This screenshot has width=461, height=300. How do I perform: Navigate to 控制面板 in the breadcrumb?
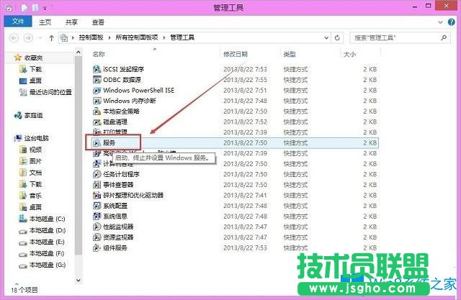pos(91,37)
